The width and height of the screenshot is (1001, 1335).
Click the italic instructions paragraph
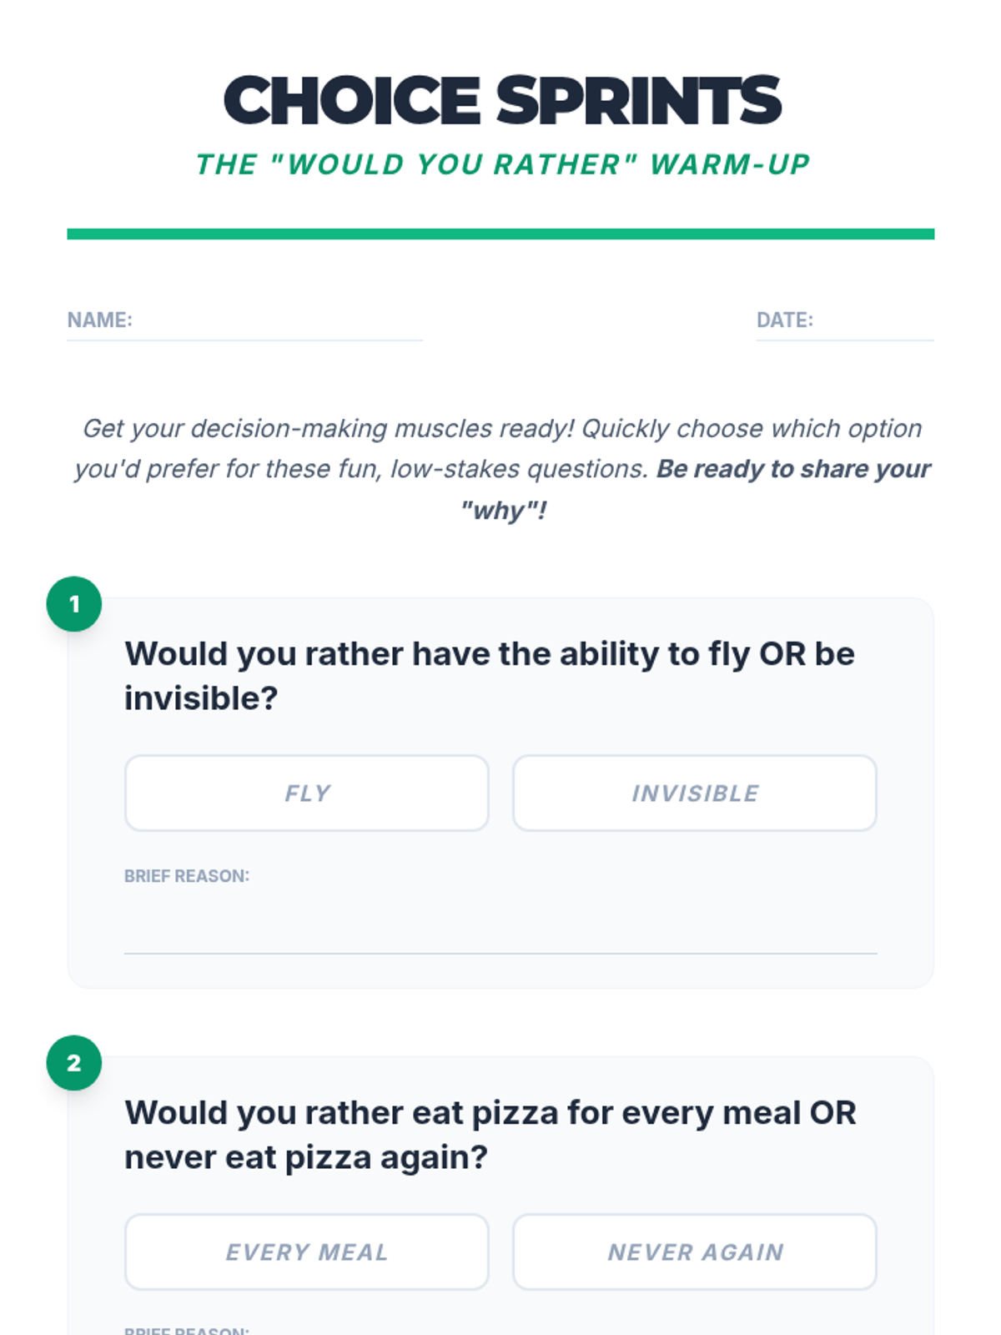pos(502,470)
